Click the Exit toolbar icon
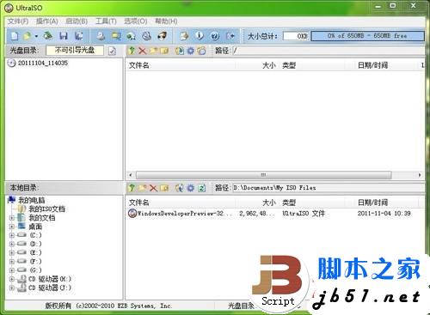 coord(230,36)
